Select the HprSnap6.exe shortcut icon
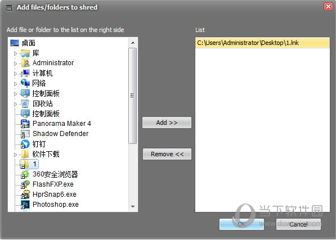The image size is (336, 240). [25, 194]
